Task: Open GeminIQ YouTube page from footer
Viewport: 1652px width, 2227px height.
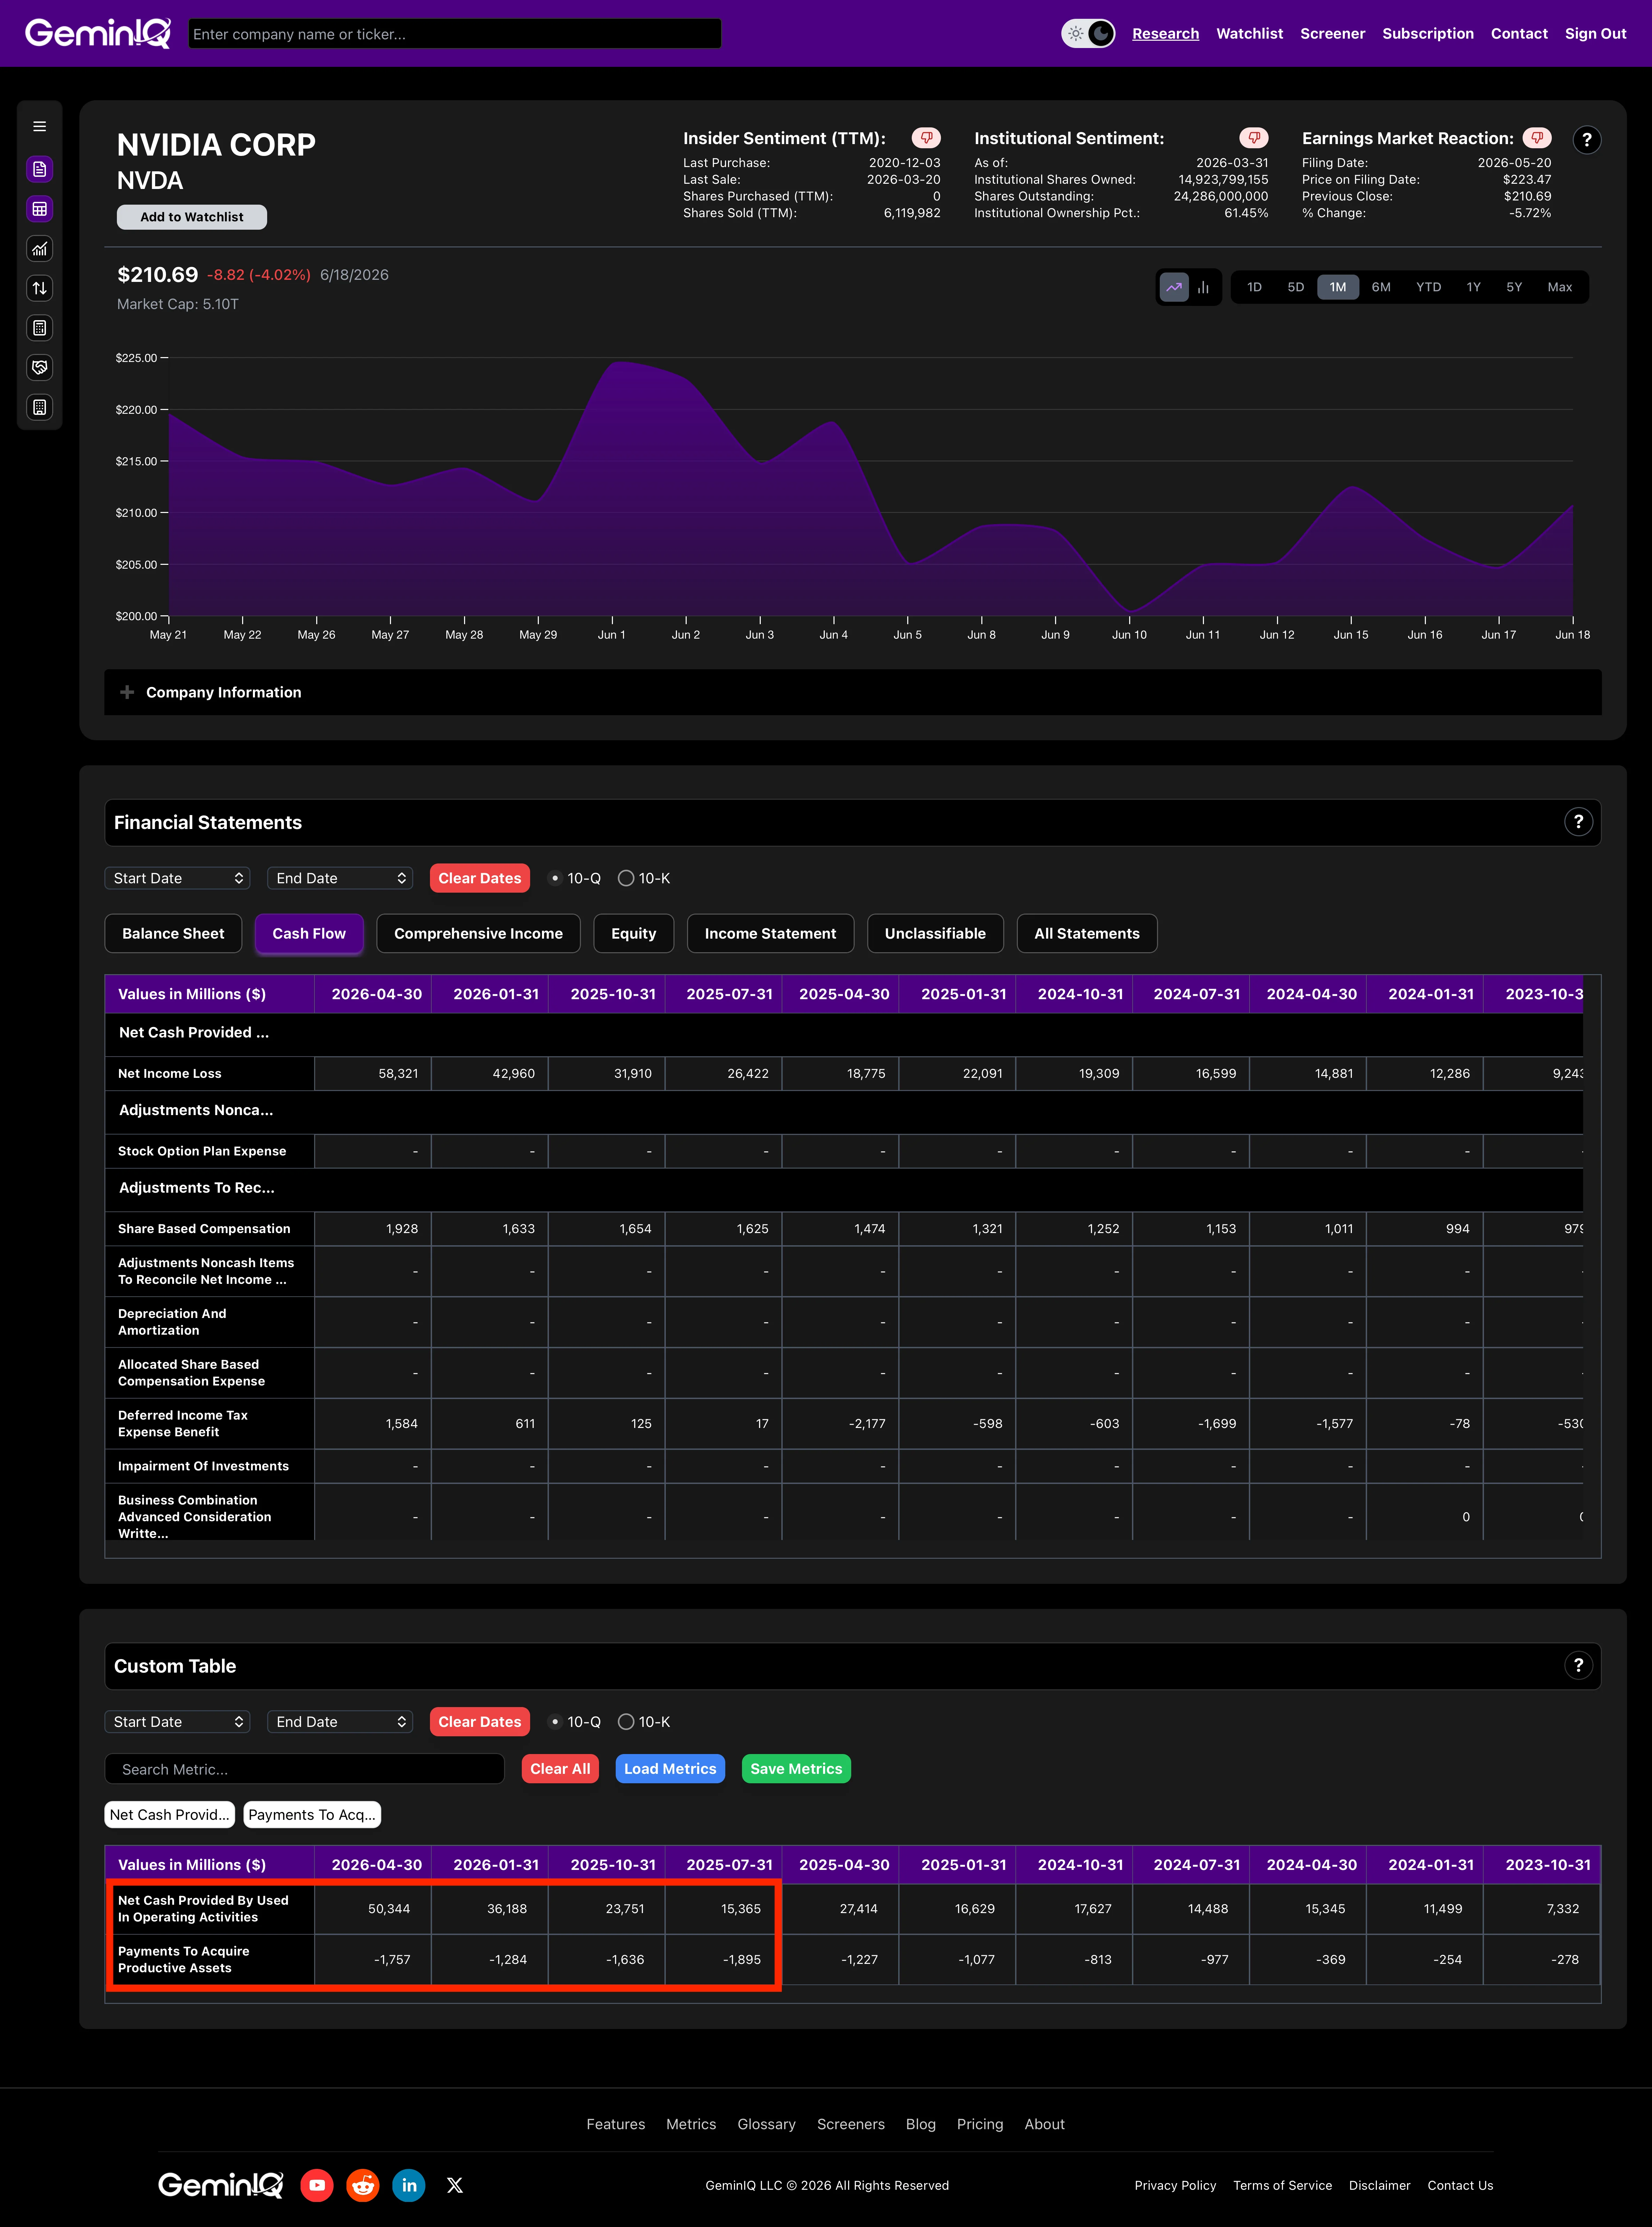Action: (317, 2185)
